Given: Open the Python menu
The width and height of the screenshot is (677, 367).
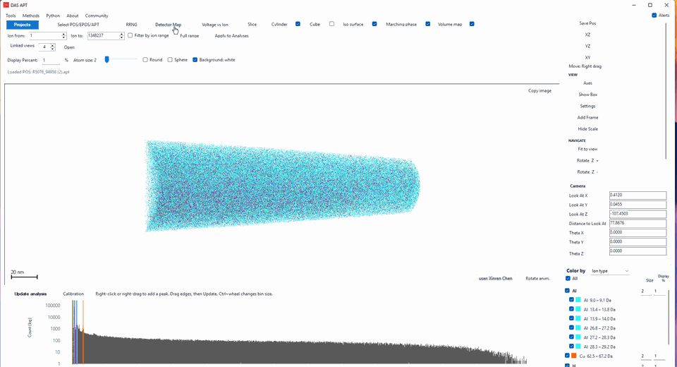Looking at the screenshot, I should [53, 16].
